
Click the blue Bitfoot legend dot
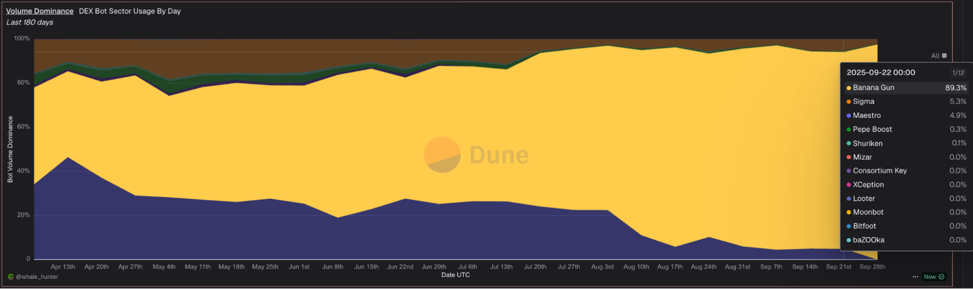coord(848,226)
